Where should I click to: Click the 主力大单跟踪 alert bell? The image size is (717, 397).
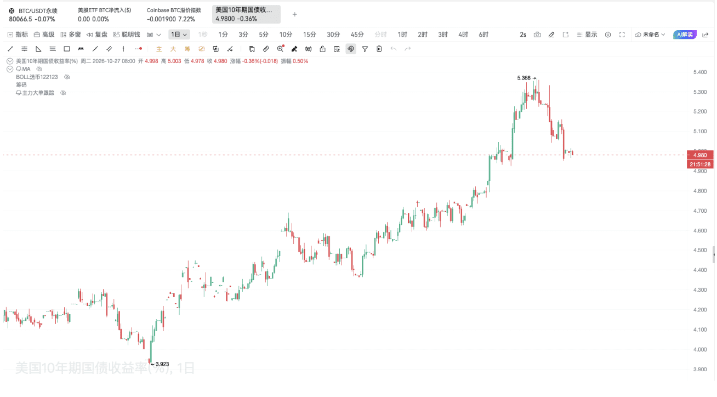click(19, 93)
